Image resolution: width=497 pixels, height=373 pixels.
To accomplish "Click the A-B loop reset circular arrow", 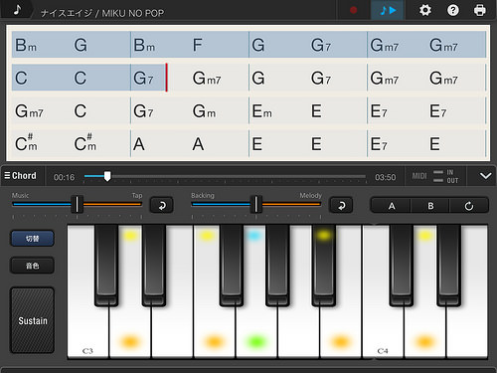I will coord(469,206).
